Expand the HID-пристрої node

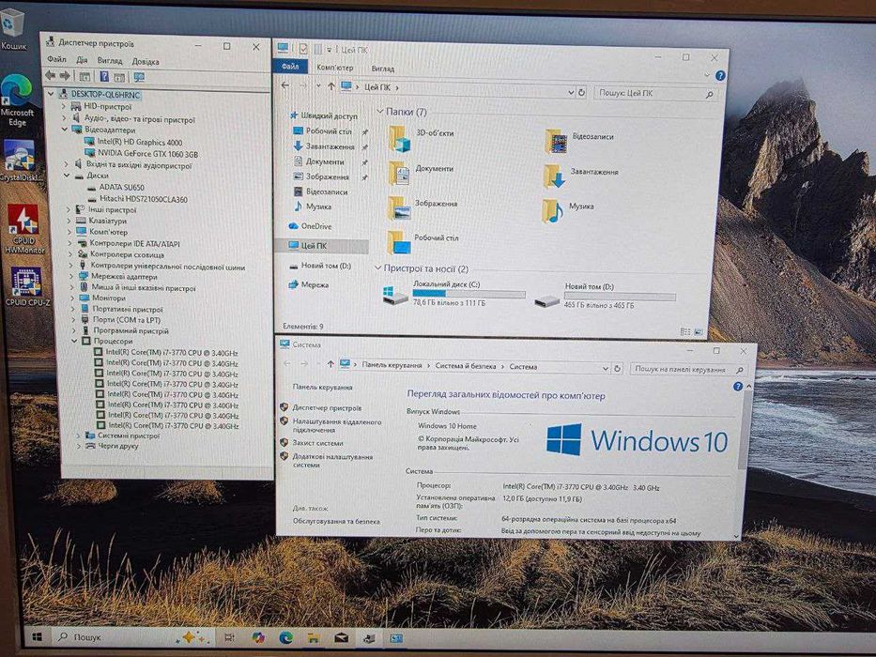coord(63,106)
